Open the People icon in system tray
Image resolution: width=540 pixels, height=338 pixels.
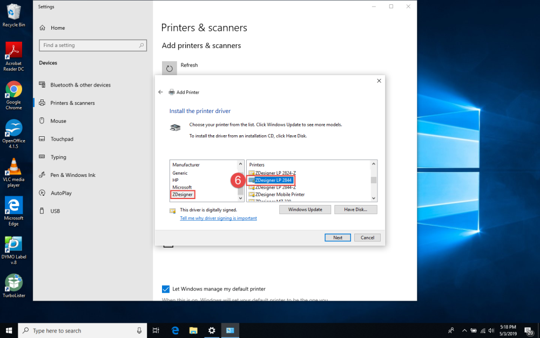coord(451,330)
